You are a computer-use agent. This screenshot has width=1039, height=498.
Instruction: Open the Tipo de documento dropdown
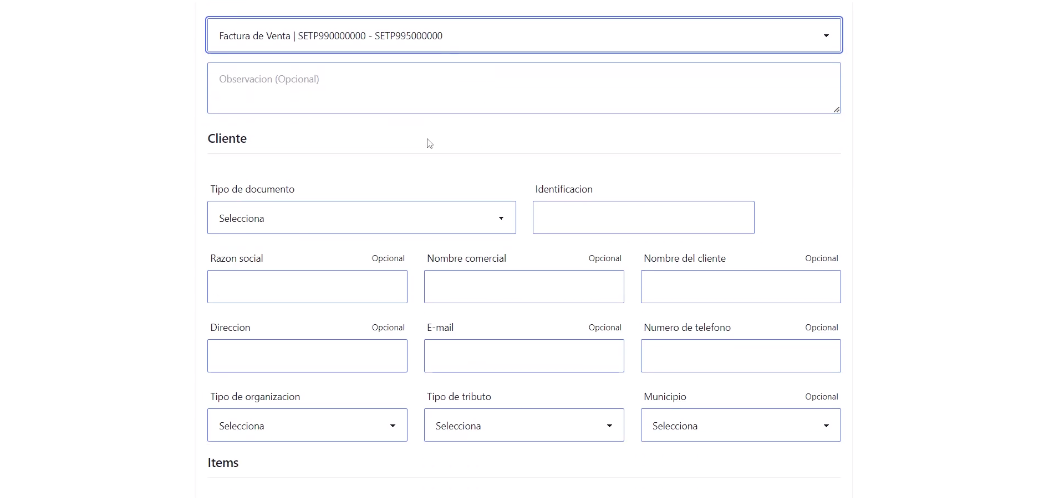point(361,217)
